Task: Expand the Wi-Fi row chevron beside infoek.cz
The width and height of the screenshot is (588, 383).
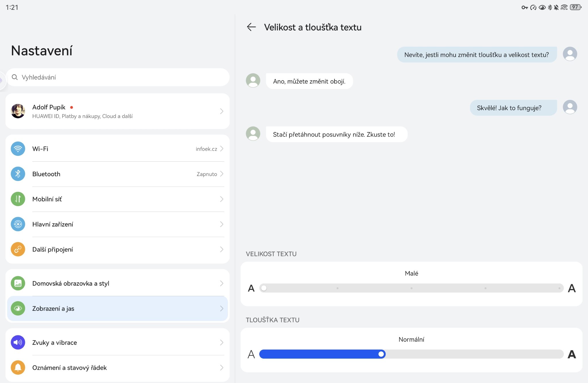Action: tap(222, 149)
